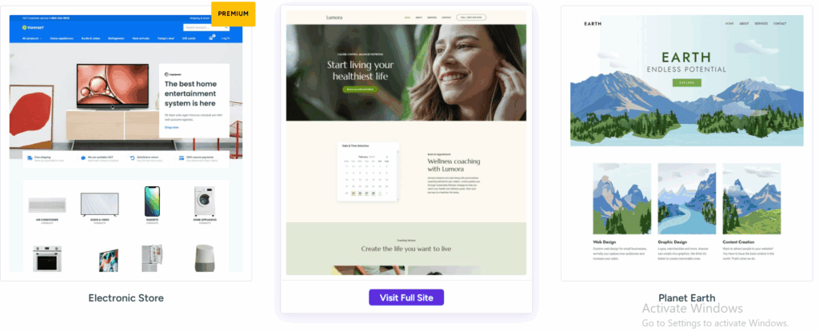
Task: Click the yellow PREMIUM badge
Action: [x=233, y=14]
